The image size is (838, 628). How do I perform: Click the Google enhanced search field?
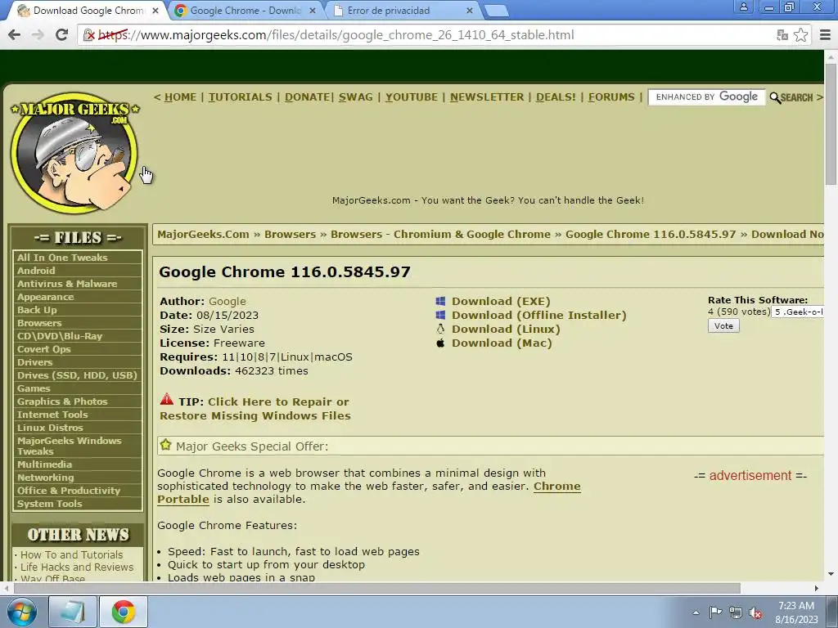coord(706,97)
